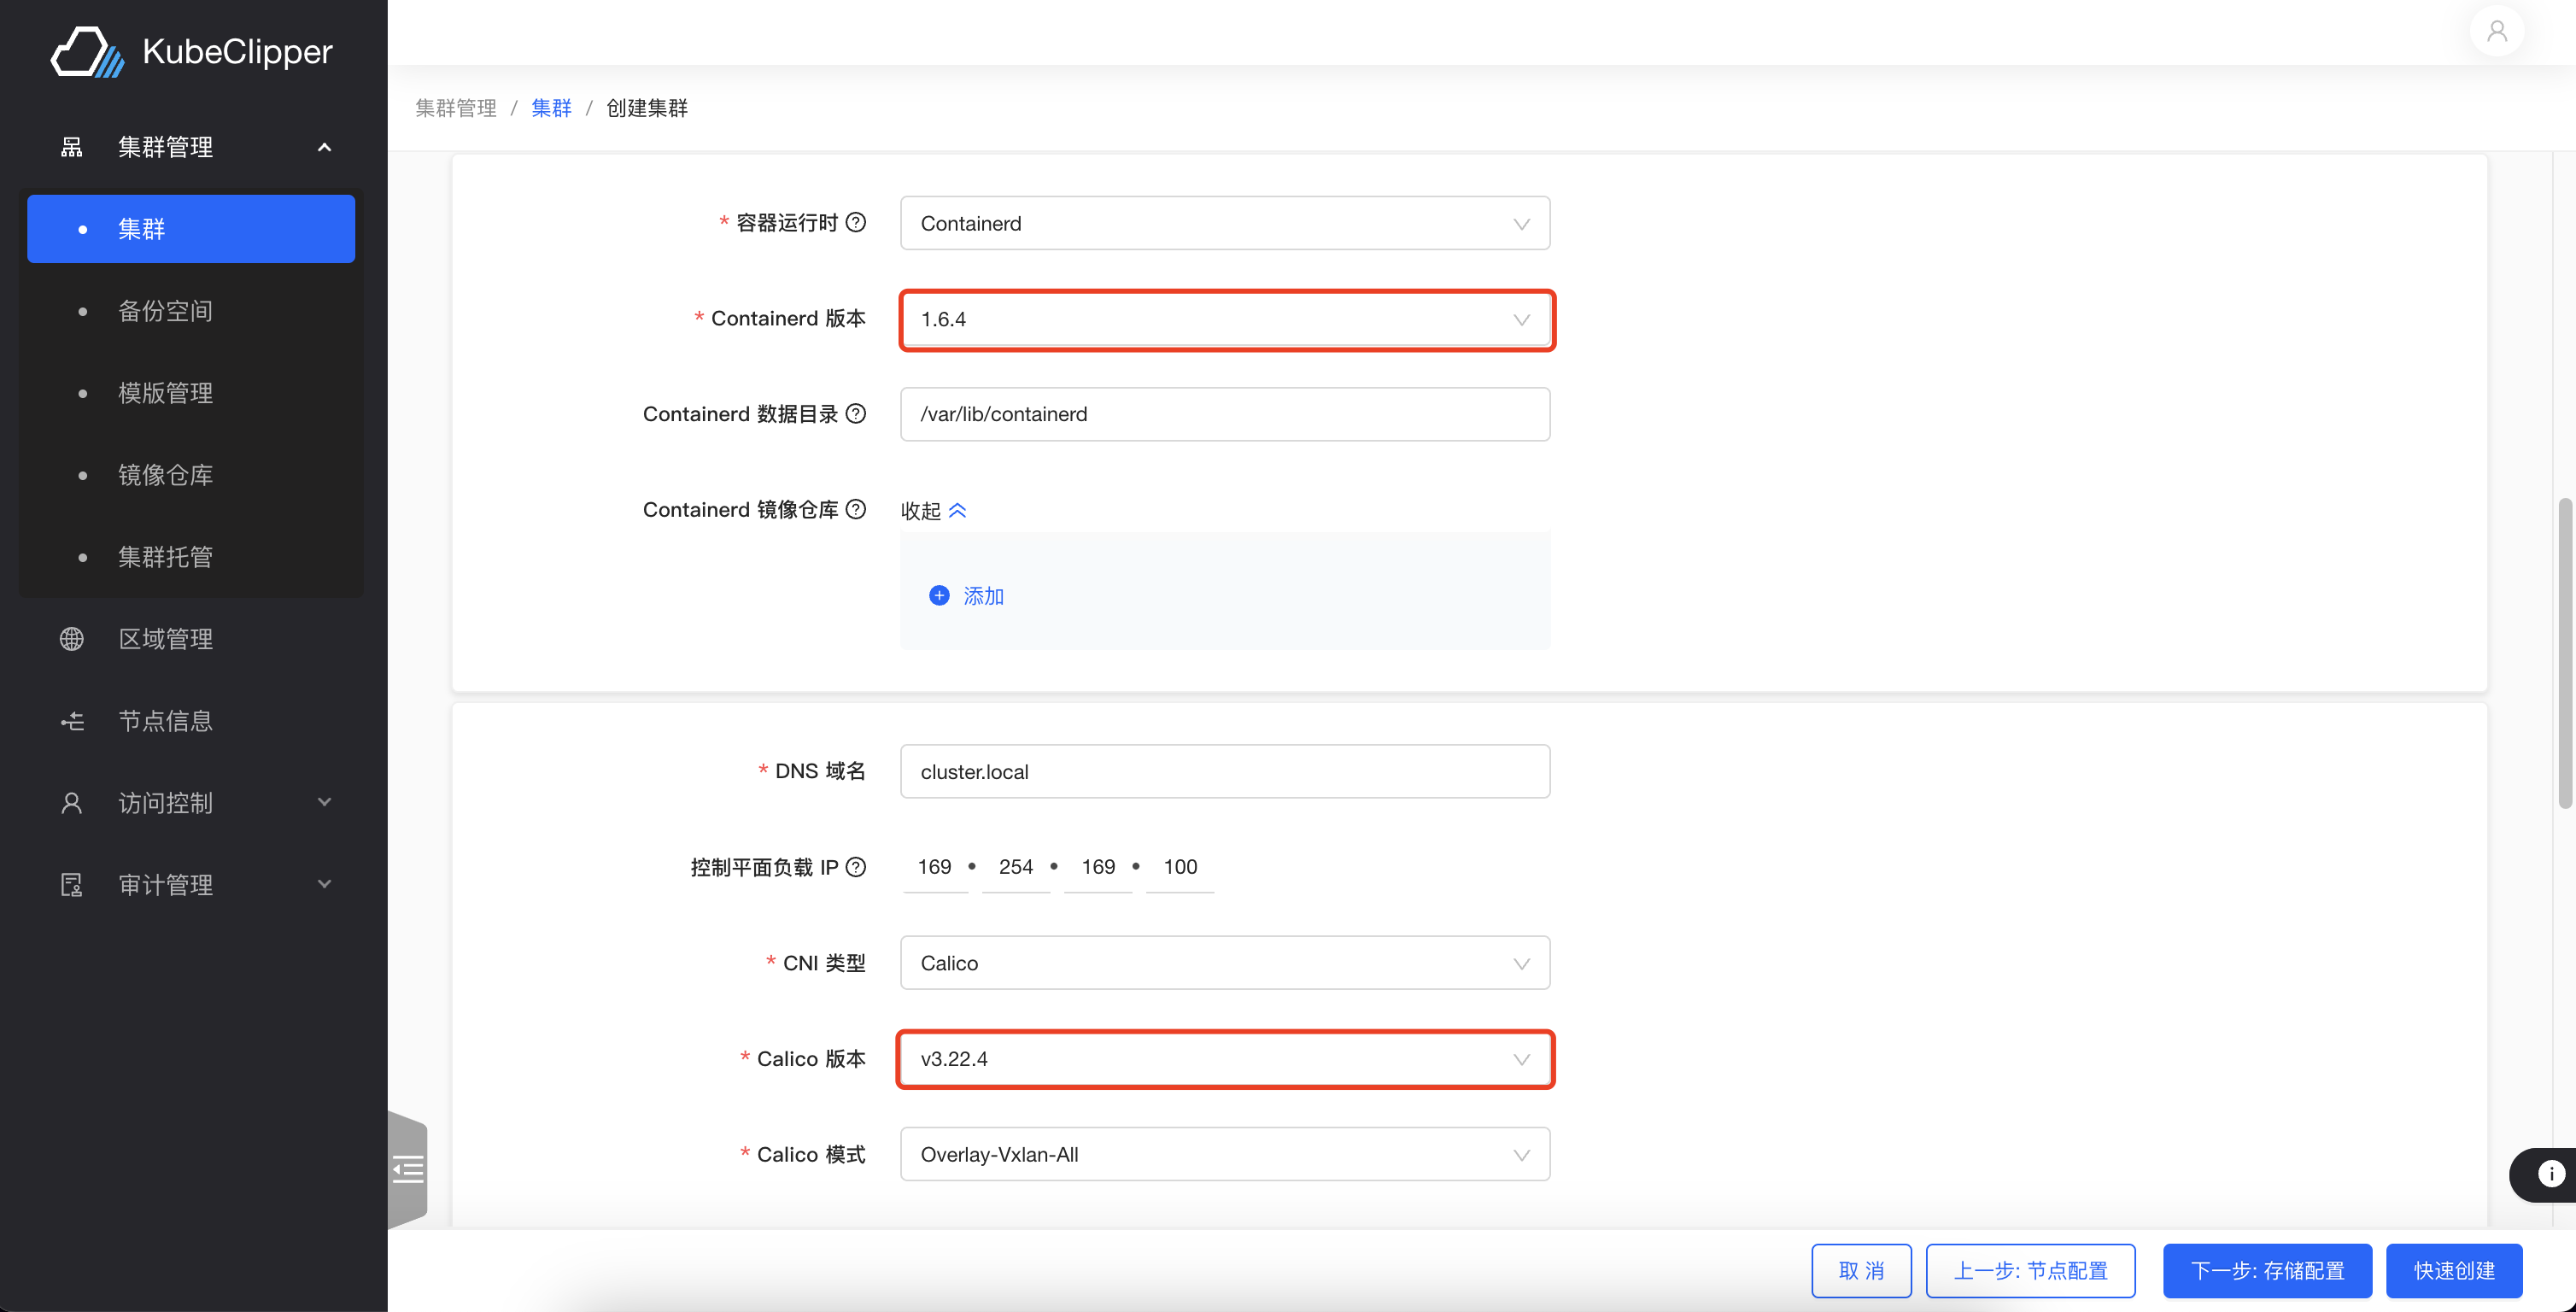Click the help icon next to Containerd 镜像仓库
This screenshot has width=2576, height=1312.
point(856,509)
